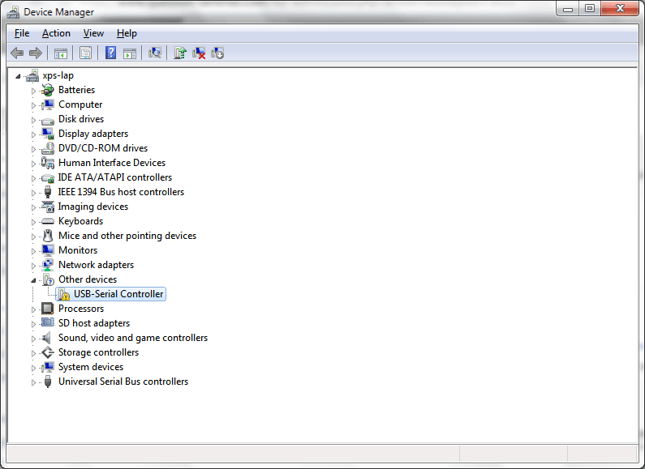Click the Universal Serial Bus controllers icon

(x=48, y=382)
